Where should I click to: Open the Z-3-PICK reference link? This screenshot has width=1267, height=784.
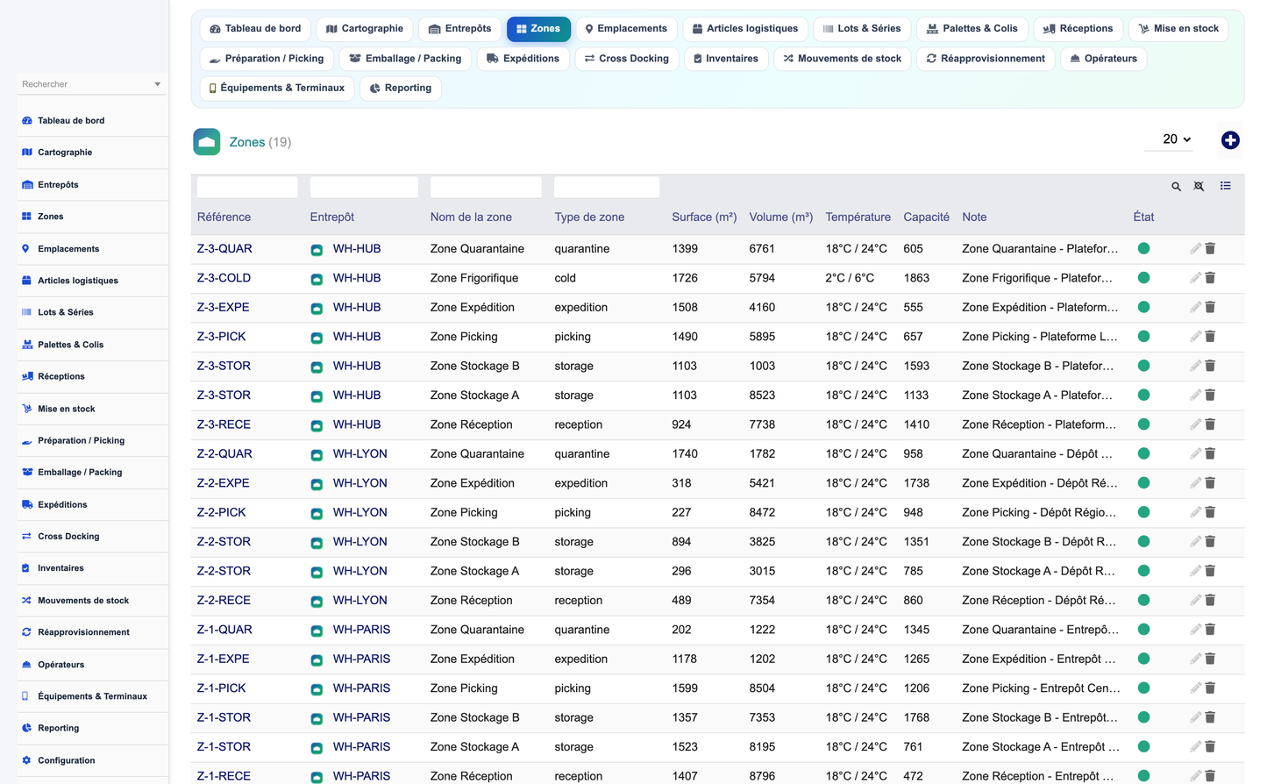click(221, 337)
